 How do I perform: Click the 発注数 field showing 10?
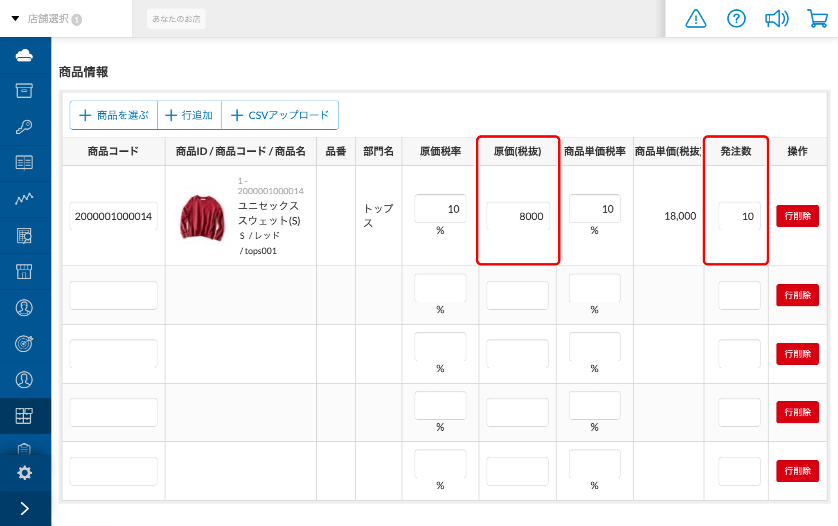[x=739, y=216]
